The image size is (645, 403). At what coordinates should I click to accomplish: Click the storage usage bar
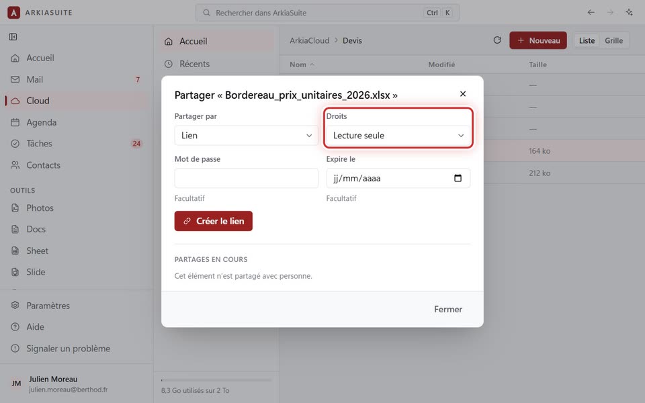[x=216, y=380]
